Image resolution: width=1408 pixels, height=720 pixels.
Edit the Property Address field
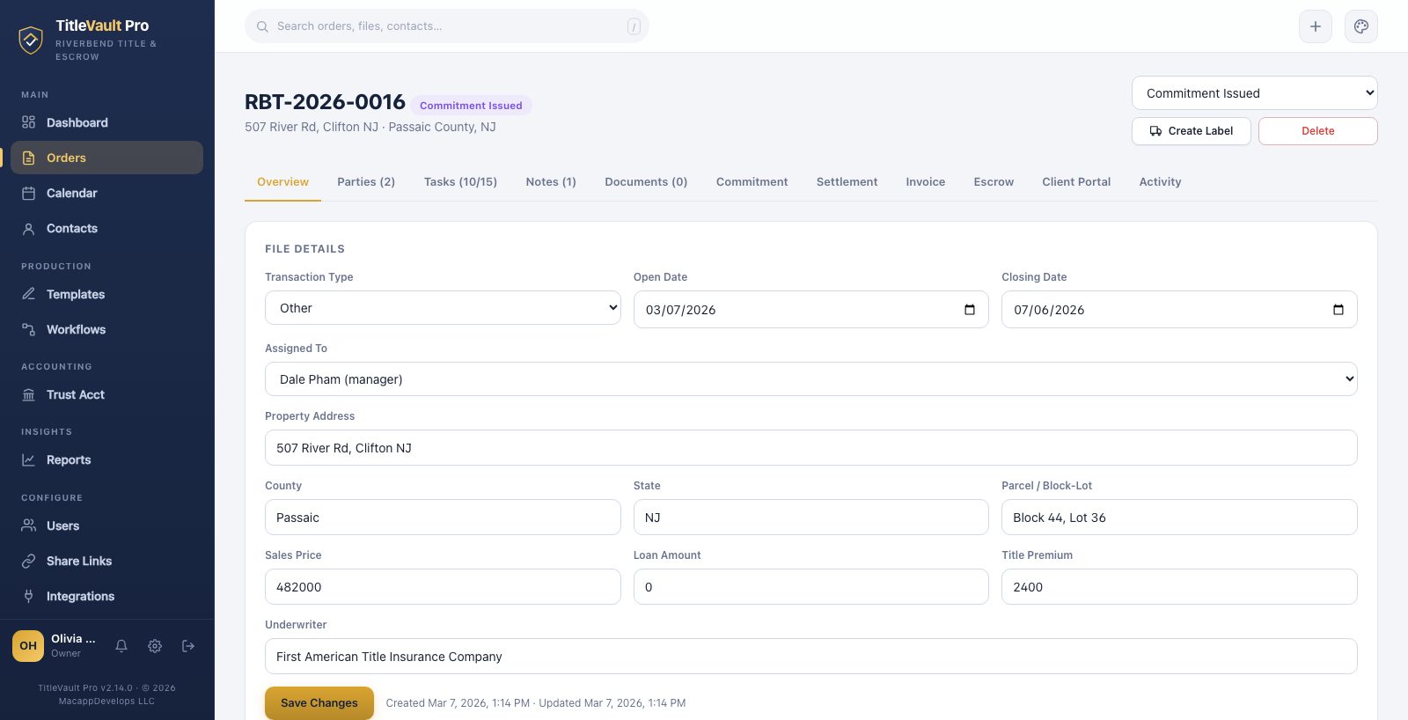tap(811, 448)
